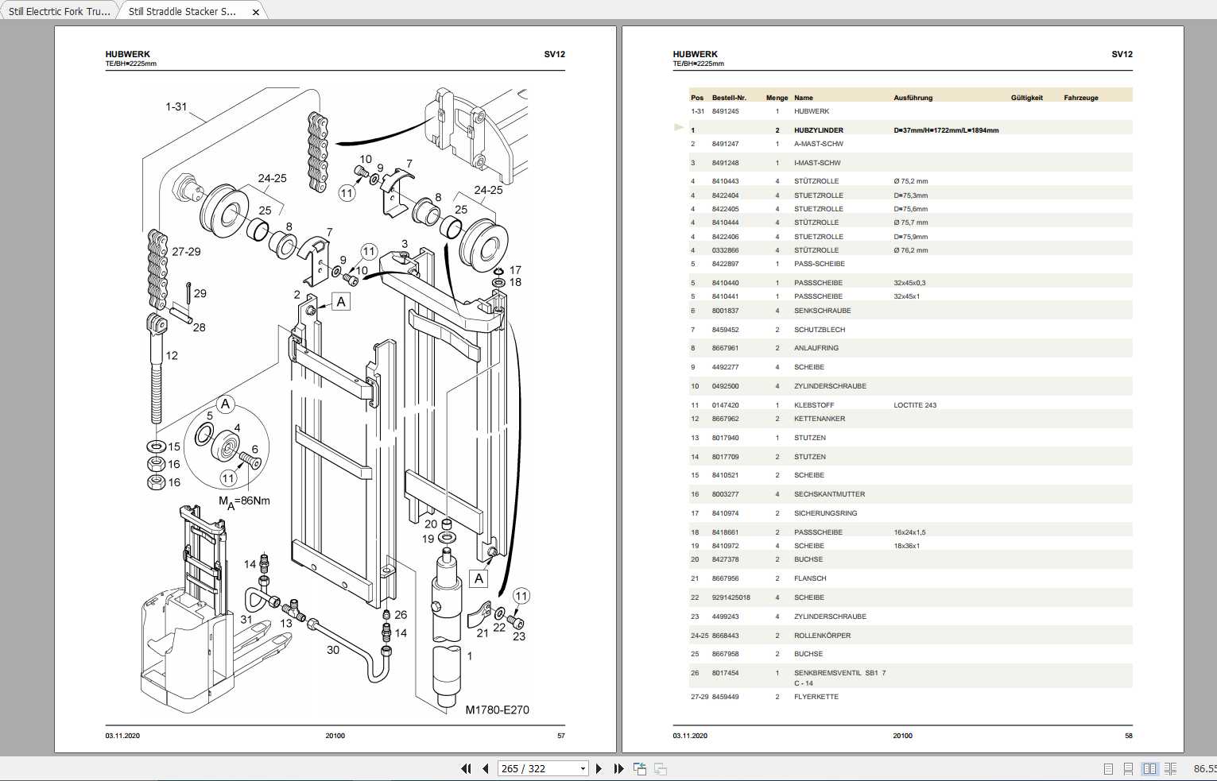The height and width of the screenshot is (781, 1217).
Task: Close the Still Straddle Stacker tab
Action: (254, 12)
